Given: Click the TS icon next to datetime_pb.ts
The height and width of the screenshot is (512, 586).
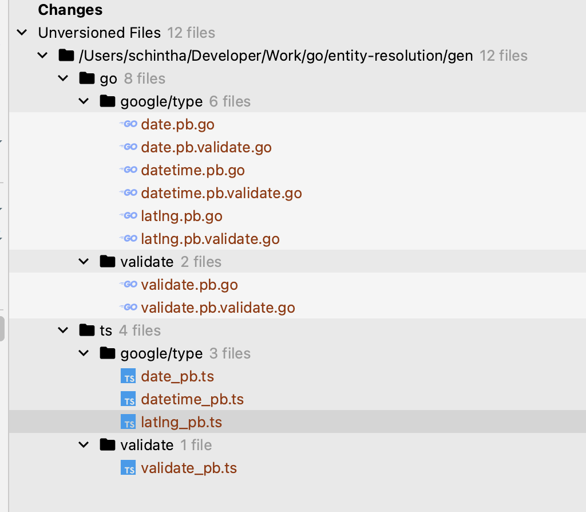Looking at the screenshot, I should 129,399.
